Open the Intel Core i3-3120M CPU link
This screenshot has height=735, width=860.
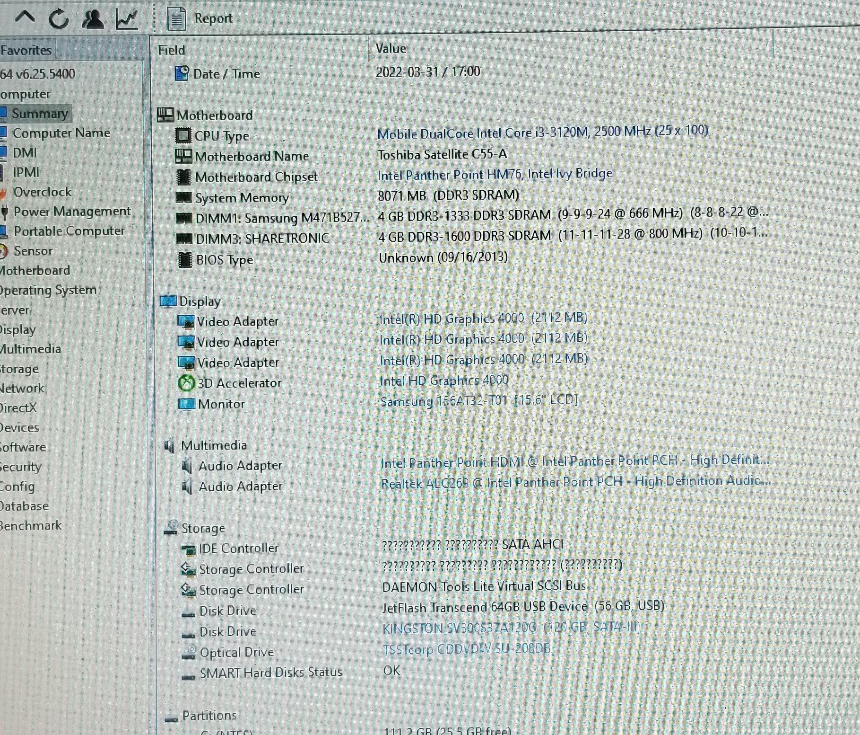point(542,132)
